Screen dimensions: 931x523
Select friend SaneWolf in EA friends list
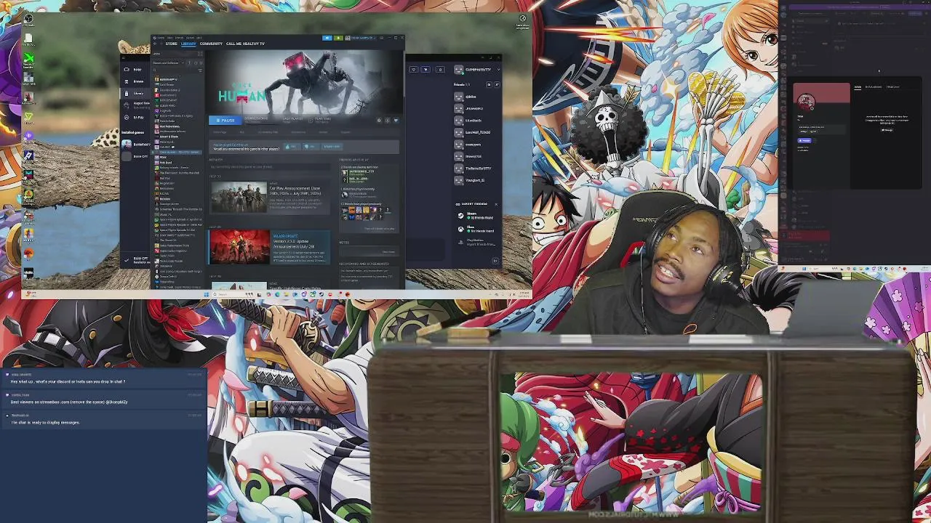(473, 132)
